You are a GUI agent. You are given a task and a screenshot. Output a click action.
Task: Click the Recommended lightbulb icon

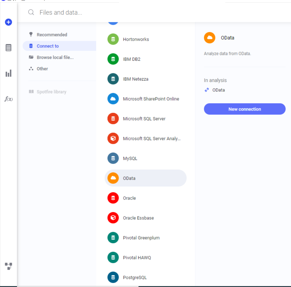pos(31,34)
